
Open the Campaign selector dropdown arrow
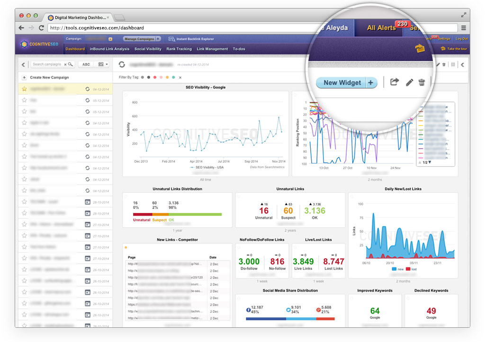pyautogui.click(x=110, y=39)
